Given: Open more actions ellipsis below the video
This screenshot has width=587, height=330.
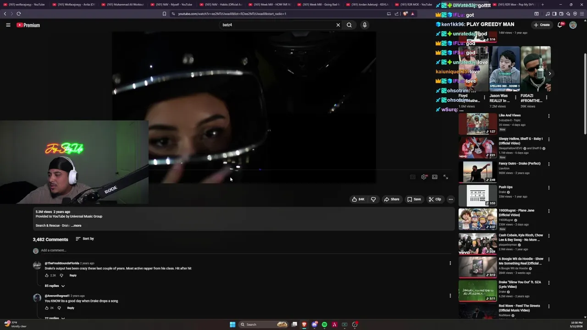Looking at the screenshot, I should pos(451,199).
